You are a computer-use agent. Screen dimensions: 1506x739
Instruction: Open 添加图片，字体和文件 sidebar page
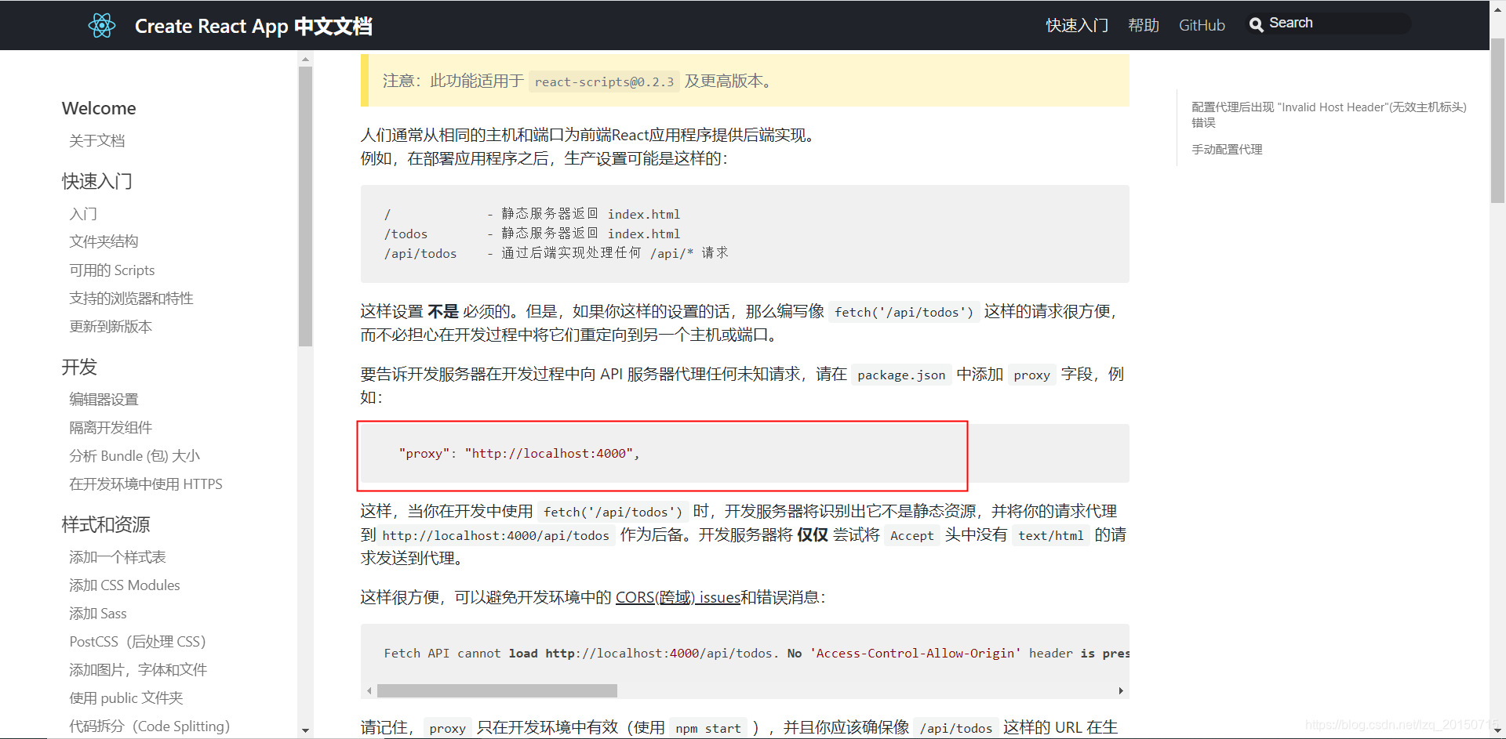tap(138, 670)
